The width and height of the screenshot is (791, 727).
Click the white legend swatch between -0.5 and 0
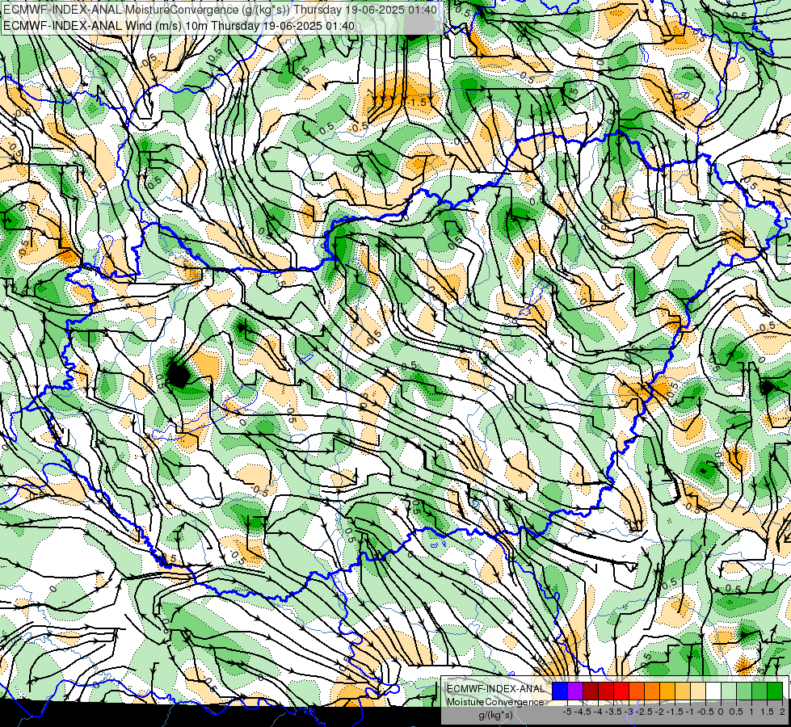tap(713, 691)
